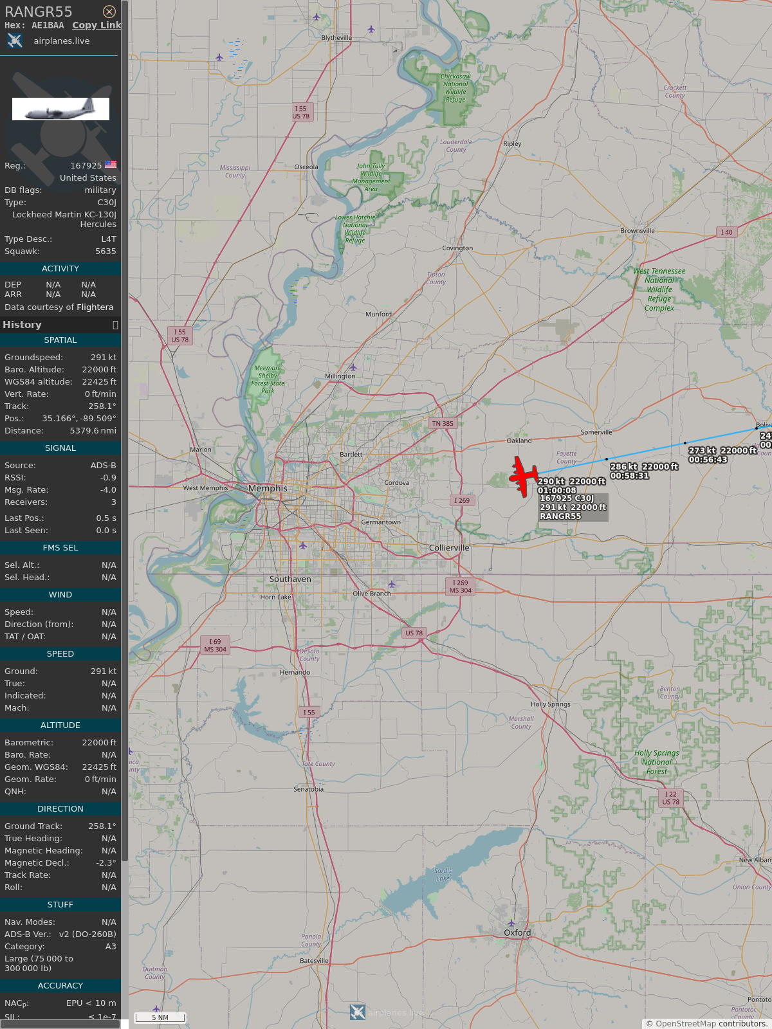Select the red RANGR55 aircraft icon on map
This screenshot has height=1029, width=772.
(x=524, y=477)
